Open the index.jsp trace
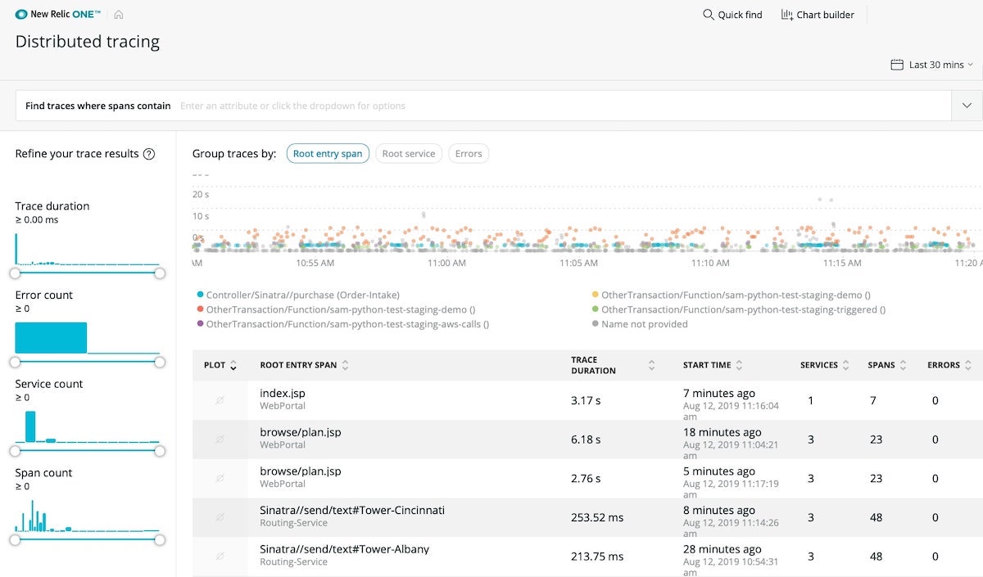 click(x=283, y=394)
